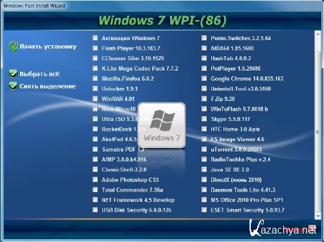This screenshot has height=242, width=324.
Task: Tick Total Commander 7.56a checkbox
Action: tap(95, 190)
